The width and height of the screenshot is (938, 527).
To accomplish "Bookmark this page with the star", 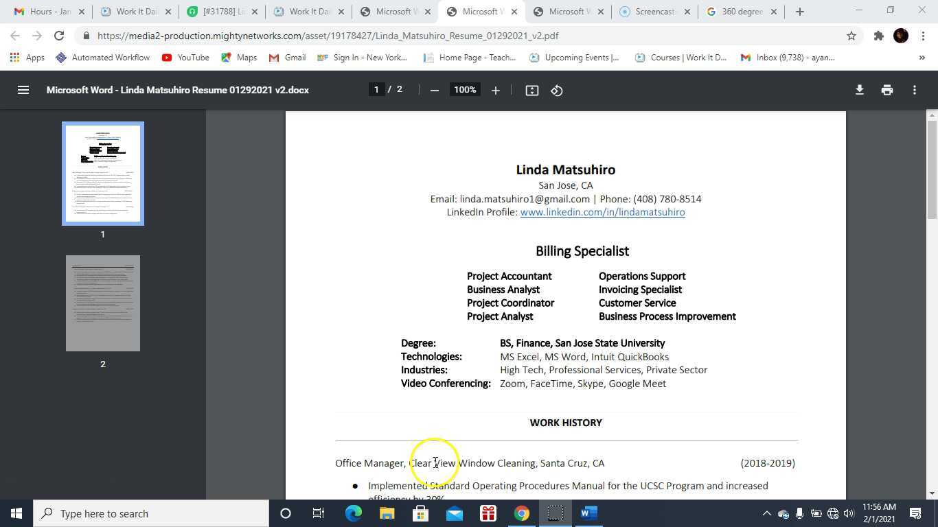I will pos(851,36).
